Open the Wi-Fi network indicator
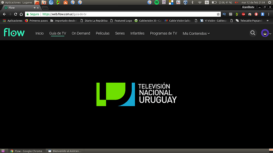This screenshot has width=273, height=153. [200, 2]
